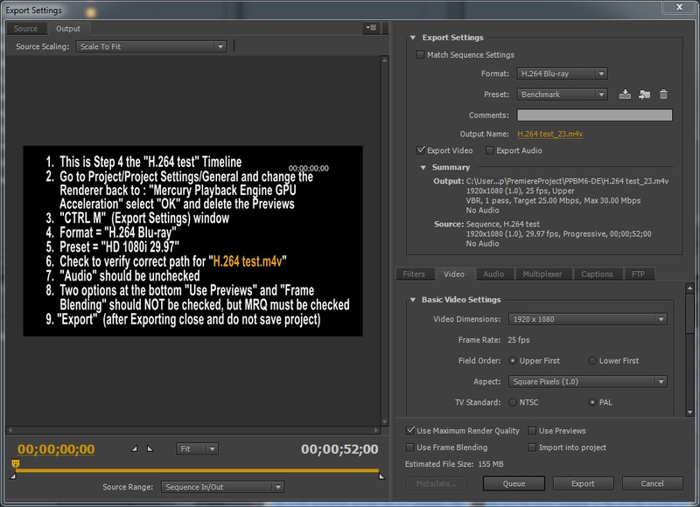The image size is (700, 507).
Task: Click the Import Preset folder icon
Action: pos(644,94)
